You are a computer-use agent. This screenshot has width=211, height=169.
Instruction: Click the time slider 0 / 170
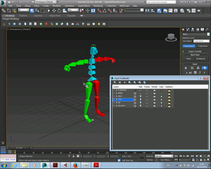pos(19,148)
